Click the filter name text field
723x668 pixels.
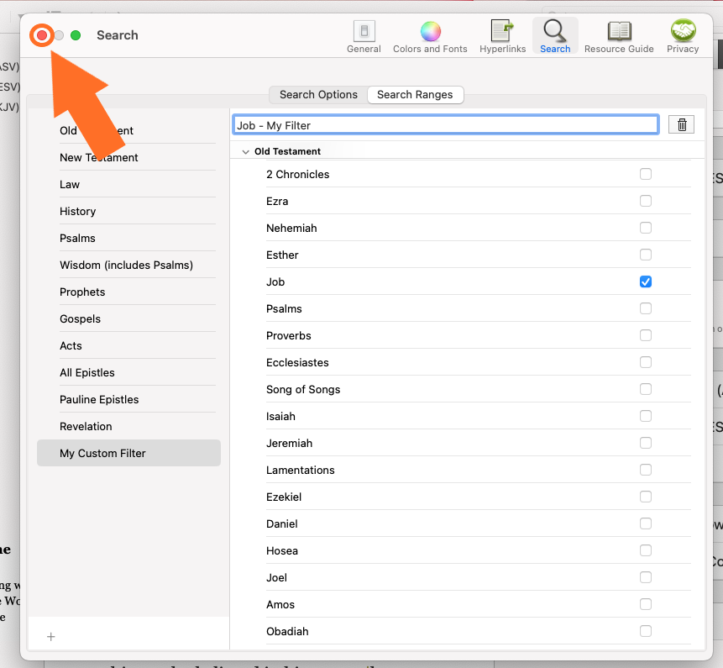[445, 125]
